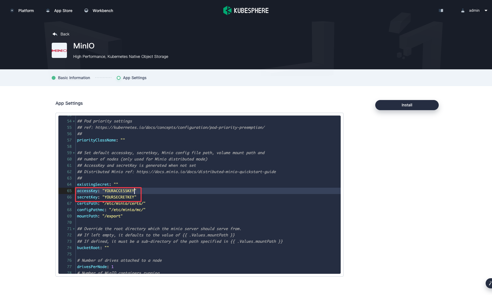Click the highlighted accessKey line in the editor
The image size is (492, 295).
[x=106, y=191]
